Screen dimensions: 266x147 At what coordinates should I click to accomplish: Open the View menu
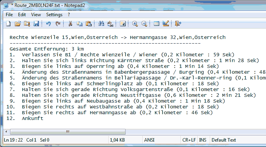click(36, 15)
